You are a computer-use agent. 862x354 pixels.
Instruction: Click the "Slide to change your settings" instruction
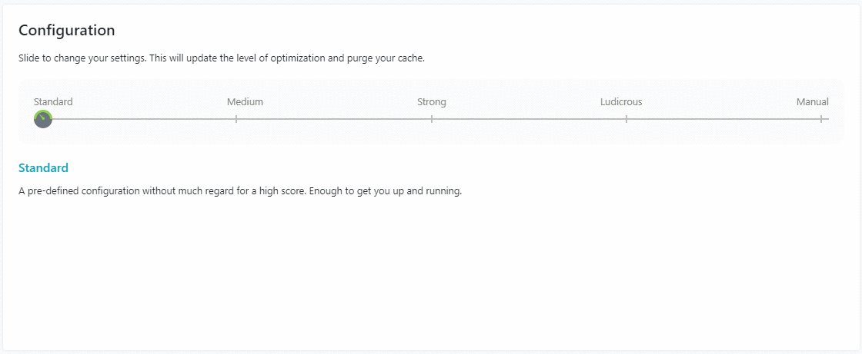pyautogui.click(x=221, y=58)
